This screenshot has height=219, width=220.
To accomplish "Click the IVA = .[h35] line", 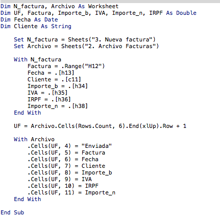I will tap(47, 93).
